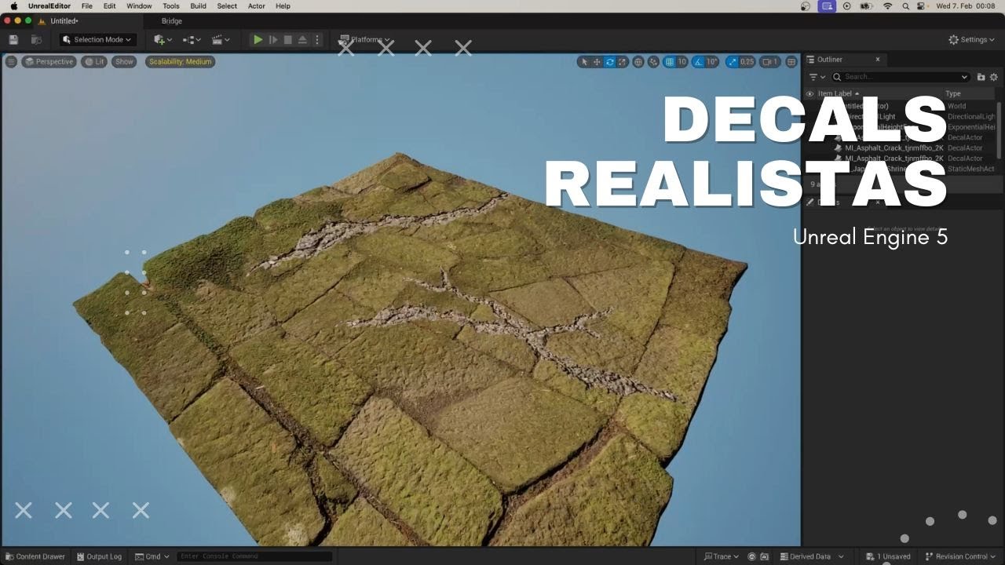Choose the Scale objects tool

click(623, 62)
